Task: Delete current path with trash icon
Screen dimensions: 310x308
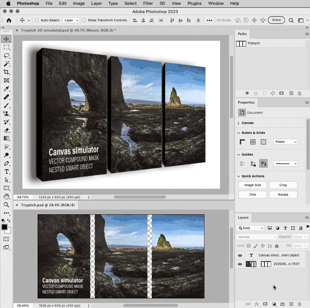Action: point(300,93)
